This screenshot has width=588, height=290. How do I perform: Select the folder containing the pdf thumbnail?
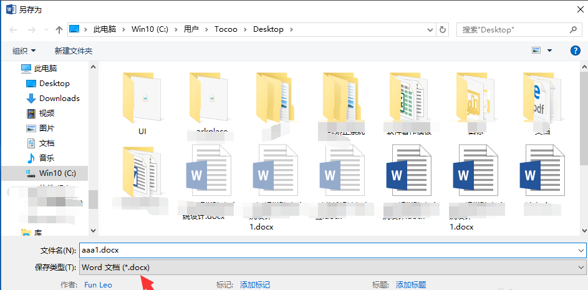click(x=542, y=103)
